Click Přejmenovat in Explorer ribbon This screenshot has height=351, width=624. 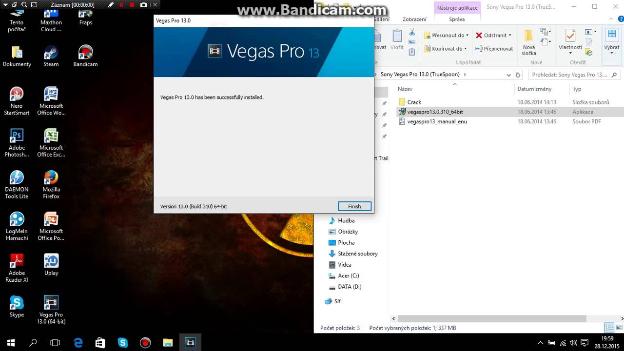click(494, 48)
